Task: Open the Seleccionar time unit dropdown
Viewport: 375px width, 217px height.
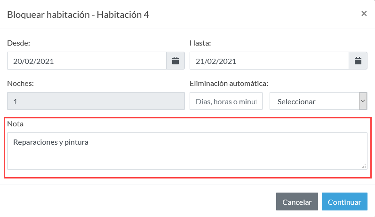Action: pos(319,101)
